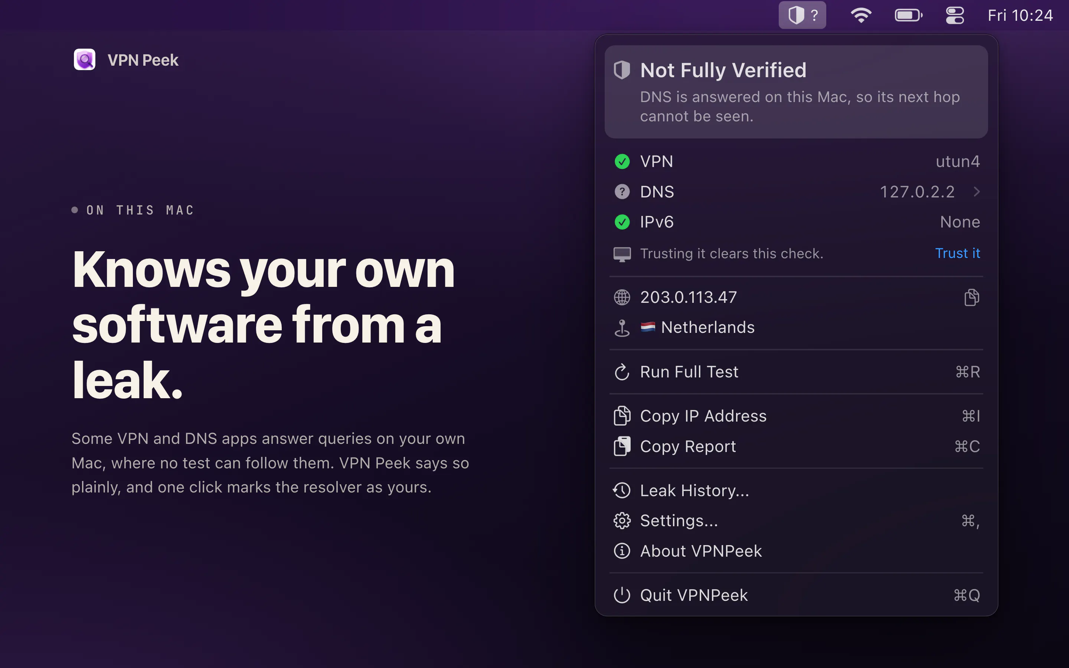The width and height of the screenshot is (1069, 668).
Task: Click the Trusting it clears this check text
Action: tap(732, 253)
